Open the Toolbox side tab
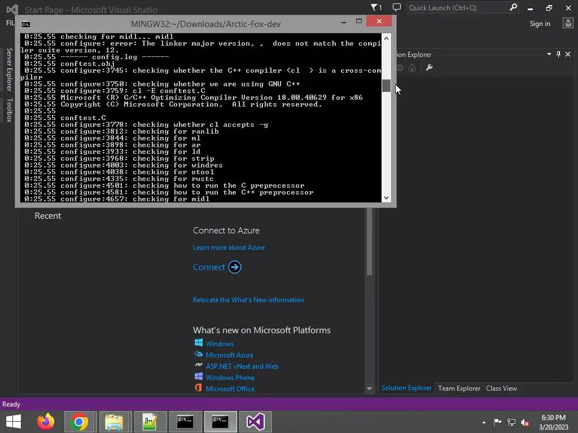Image resolution: width=578 pixels, height=433 pixels. [9, 110]
